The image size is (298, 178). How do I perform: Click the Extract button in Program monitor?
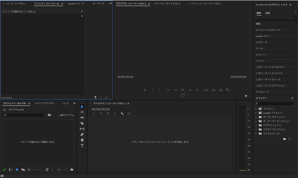(213, 90)
